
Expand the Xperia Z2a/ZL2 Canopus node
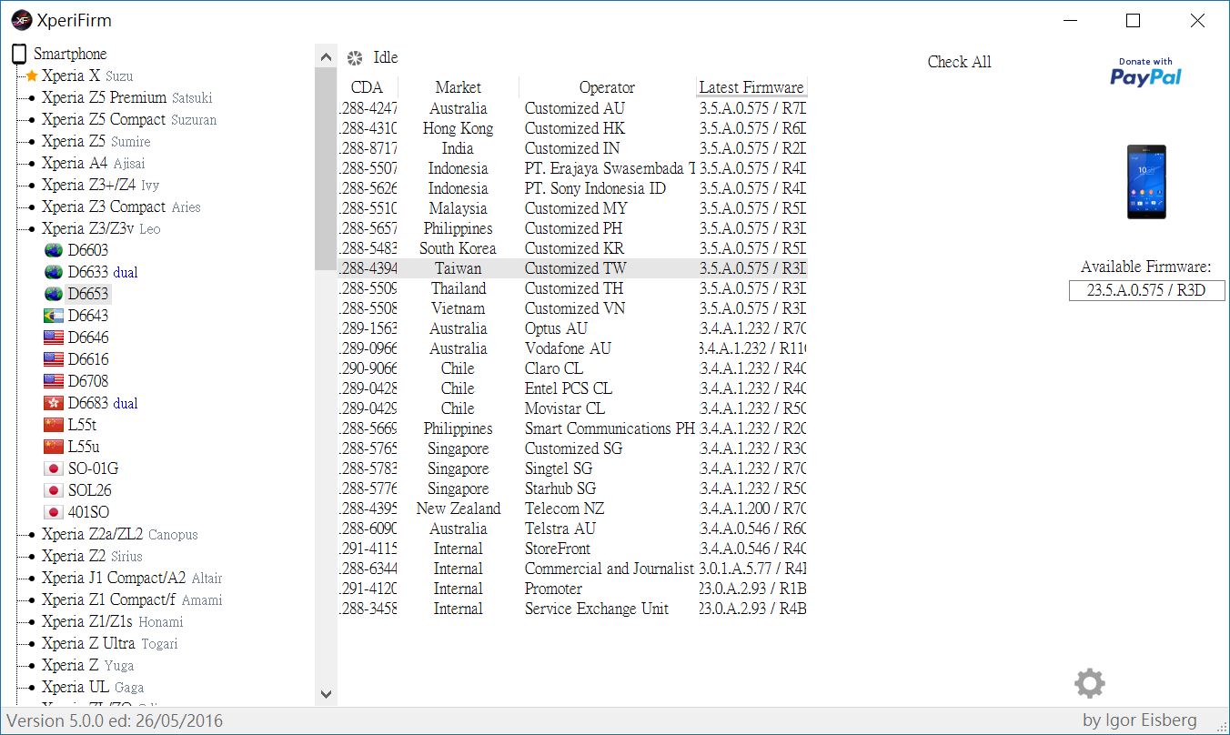tap(33, 535)
